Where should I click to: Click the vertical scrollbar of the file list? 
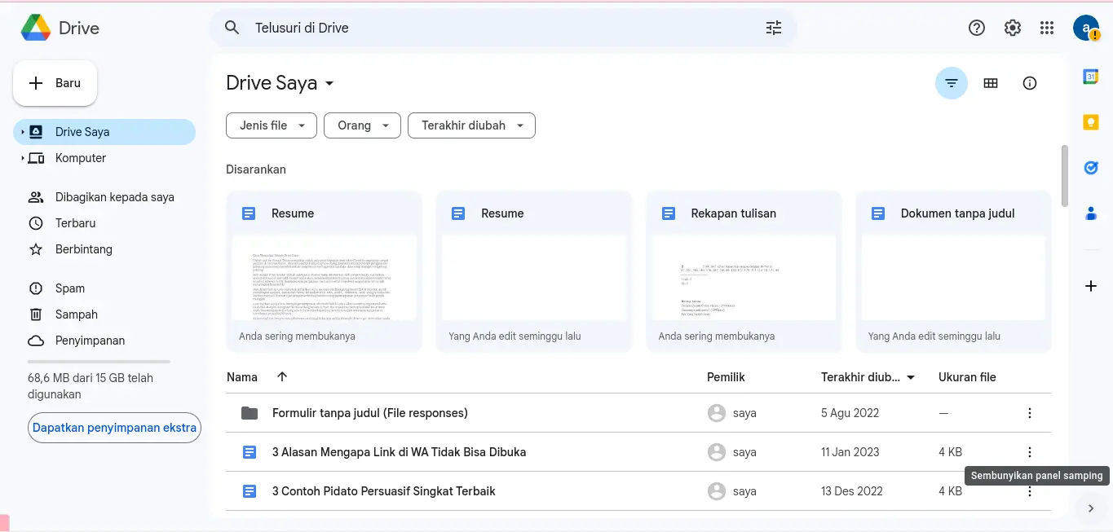(x=1064, y=176)
